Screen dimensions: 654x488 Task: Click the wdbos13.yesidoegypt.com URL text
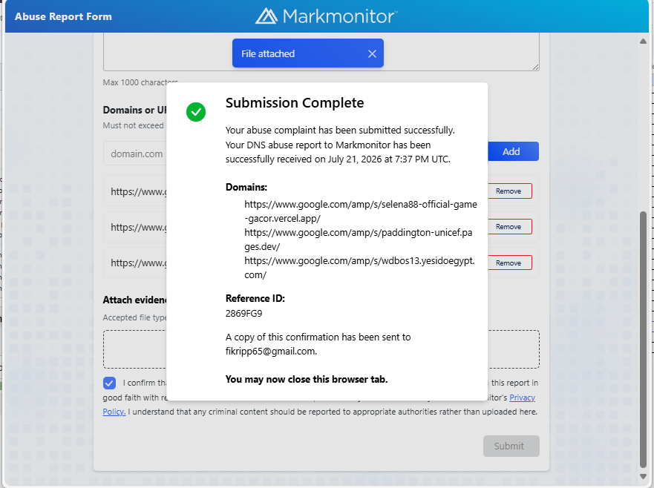point(359,268)
